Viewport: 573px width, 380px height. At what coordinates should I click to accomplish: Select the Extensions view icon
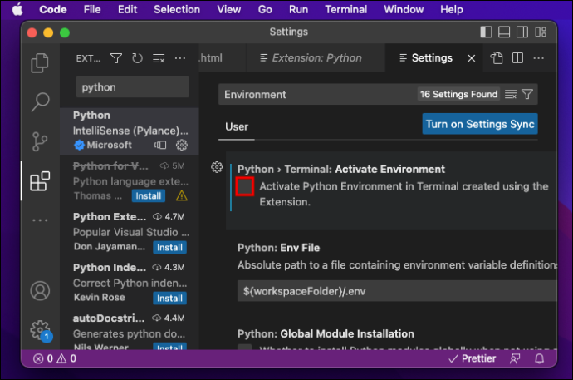tap(40, 181)
